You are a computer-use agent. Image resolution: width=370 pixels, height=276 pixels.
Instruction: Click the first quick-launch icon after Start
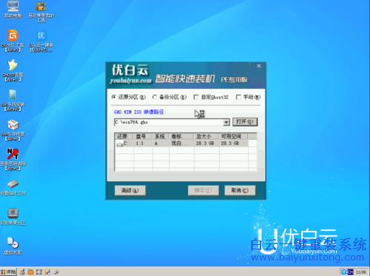(x=22, y=272)
